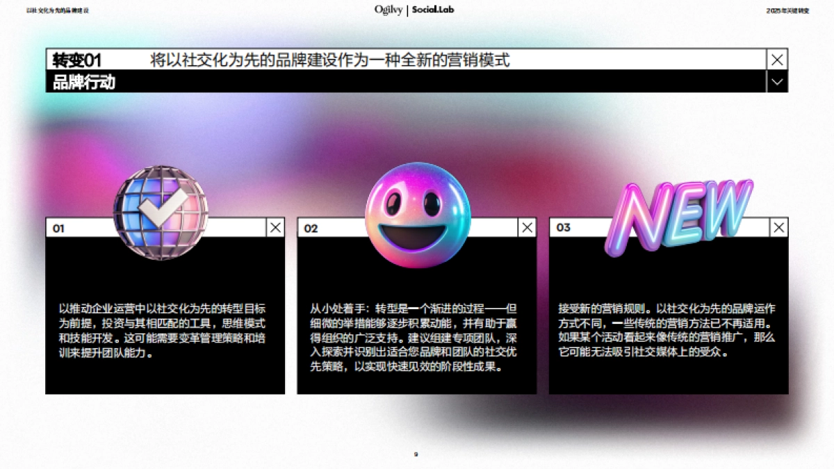This screenshot has width=834, height=469.
Task: Open the dropdown arrow on the black bar
Action: point(776,82)
